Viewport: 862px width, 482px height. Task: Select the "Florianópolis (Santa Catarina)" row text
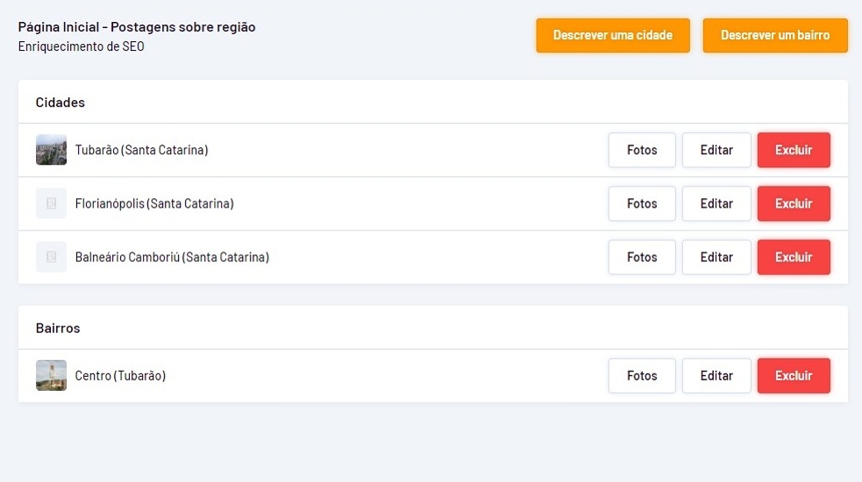pyautogui.click(x=154, y=203)
